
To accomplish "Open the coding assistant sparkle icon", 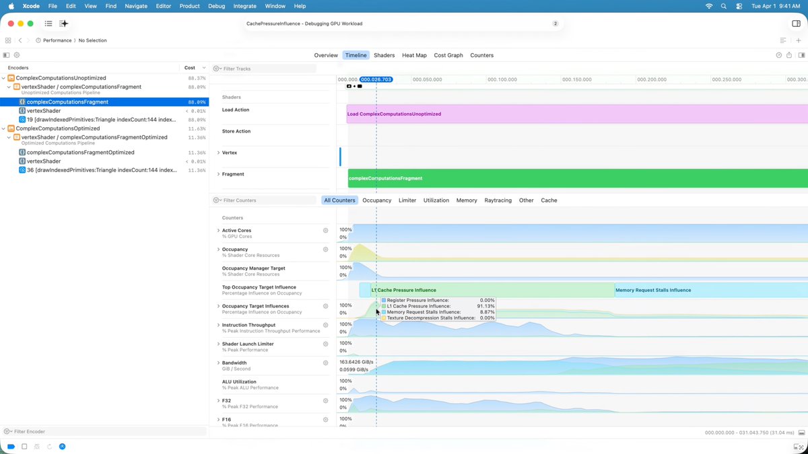I will tap(64, 24).
